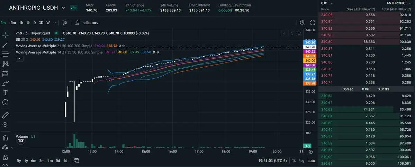The image size is (415, 167).
Task: Select the crosshair cursor tool
Action: 5,35
